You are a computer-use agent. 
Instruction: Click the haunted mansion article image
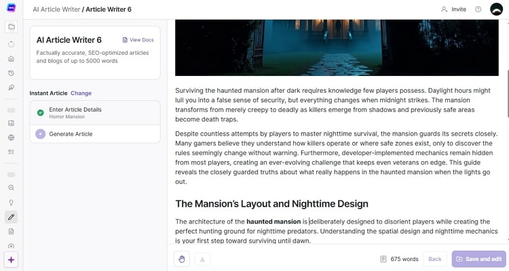[337, 47]
